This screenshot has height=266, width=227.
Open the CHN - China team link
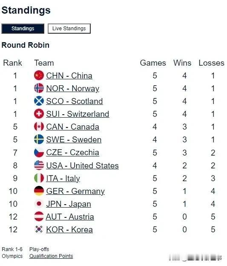point(69,75)
